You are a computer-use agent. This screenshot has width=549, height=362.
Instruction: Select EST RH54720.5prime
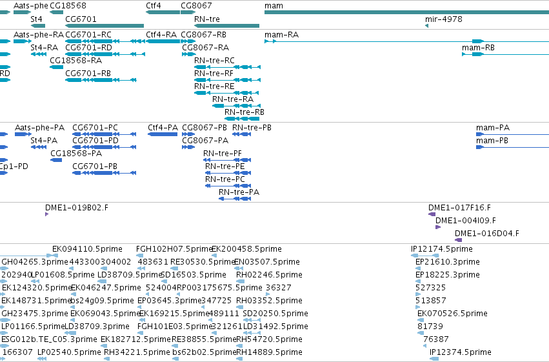[269, 339]
